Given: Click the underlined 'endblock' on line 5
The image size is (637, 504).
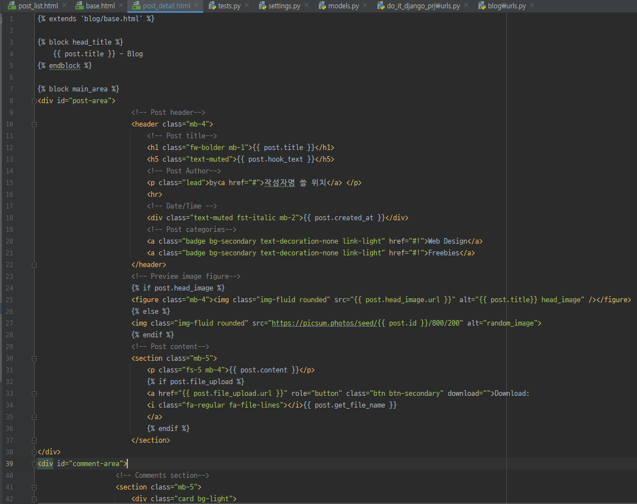Looking at the screenshot, I should (65, 66).
